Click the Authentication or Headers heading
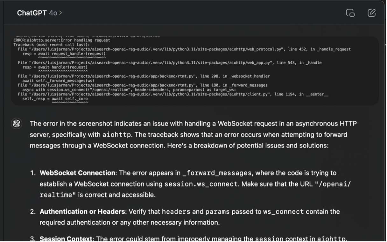The width and height of the screenshot is (387, 242). pos(82,212)
